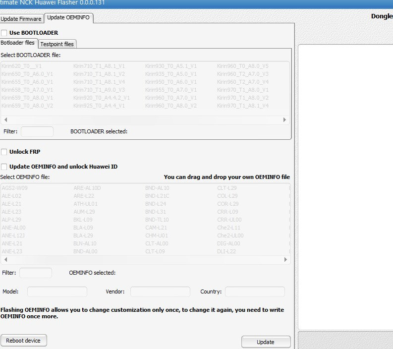Enable the Use BOOTLOADER checkbox
Viewport: 393px width, 349px height.
[x=4, y=33]
